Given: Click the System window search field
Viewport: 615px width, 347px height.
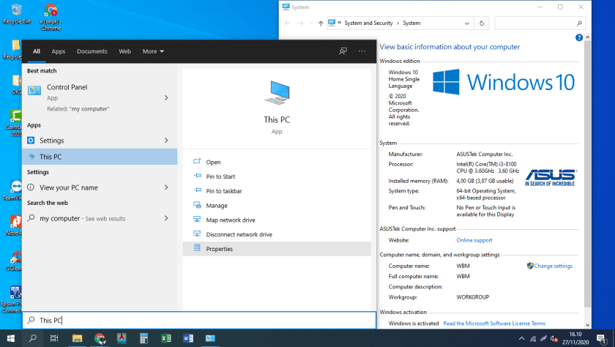Looking at the screenshot, I should tap(540, 23).
